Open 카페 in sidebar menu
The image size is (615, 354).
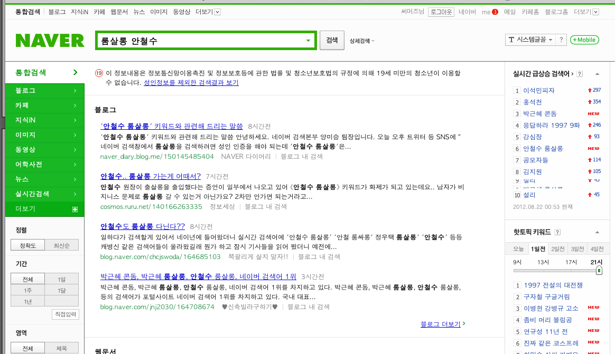45,106
